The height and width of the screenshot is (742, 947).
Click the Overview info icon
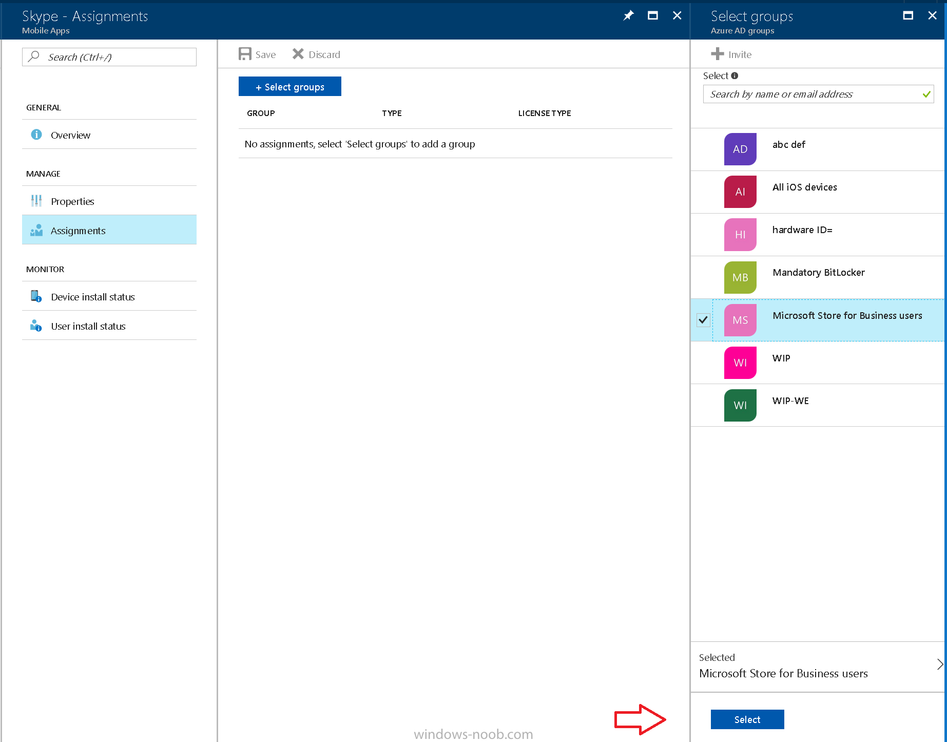click(36, 135)
